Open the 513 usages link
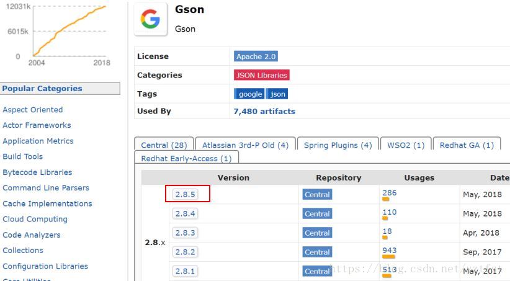The width and height of the screenshot is (510, 281). [390, 270]
